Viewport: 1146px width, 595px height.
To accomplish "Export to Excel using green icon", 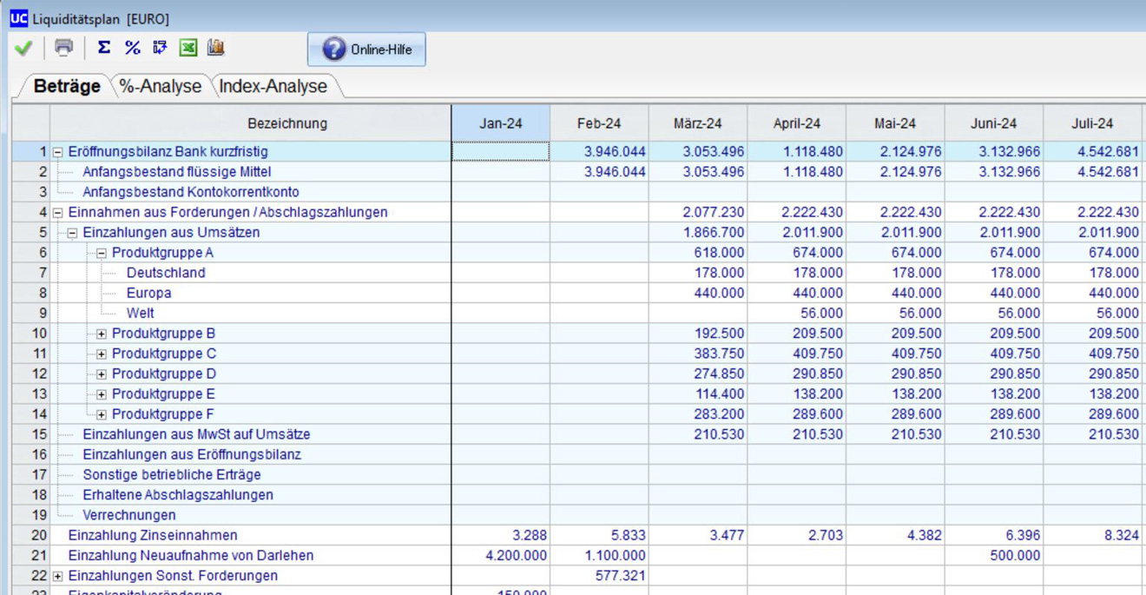I will click(188, 48).
